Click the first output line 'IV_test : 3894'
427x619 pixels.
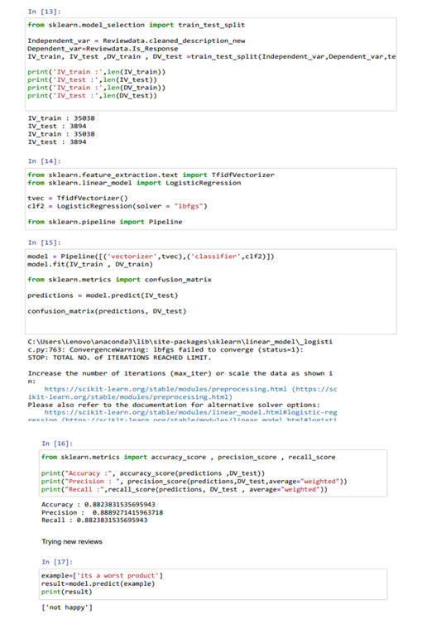(x=57, y=127)
